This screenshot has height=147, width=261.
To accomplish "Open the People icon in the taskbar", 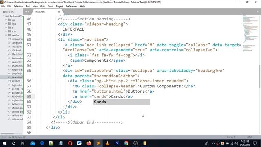I will (206, 143).
